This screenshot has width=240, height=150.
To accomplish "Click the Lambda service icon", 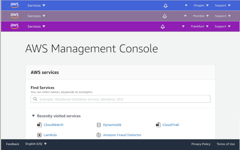I will click(39, 135).
